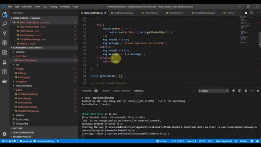Switch to ListHeroesView.js editor tab
Viewport: 261px width, 147px height.
click(124, 13)
